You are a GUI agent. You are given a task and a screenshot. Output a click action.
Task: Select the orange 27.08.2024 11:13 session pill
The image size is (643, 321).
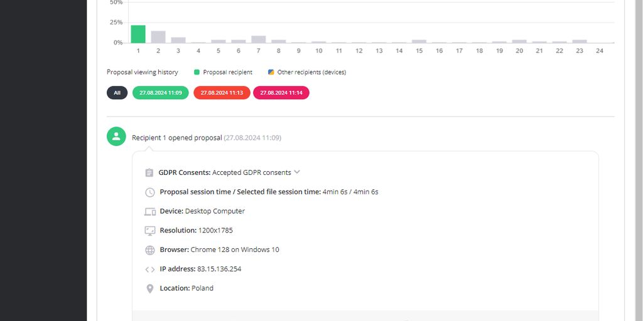(222, 93)
